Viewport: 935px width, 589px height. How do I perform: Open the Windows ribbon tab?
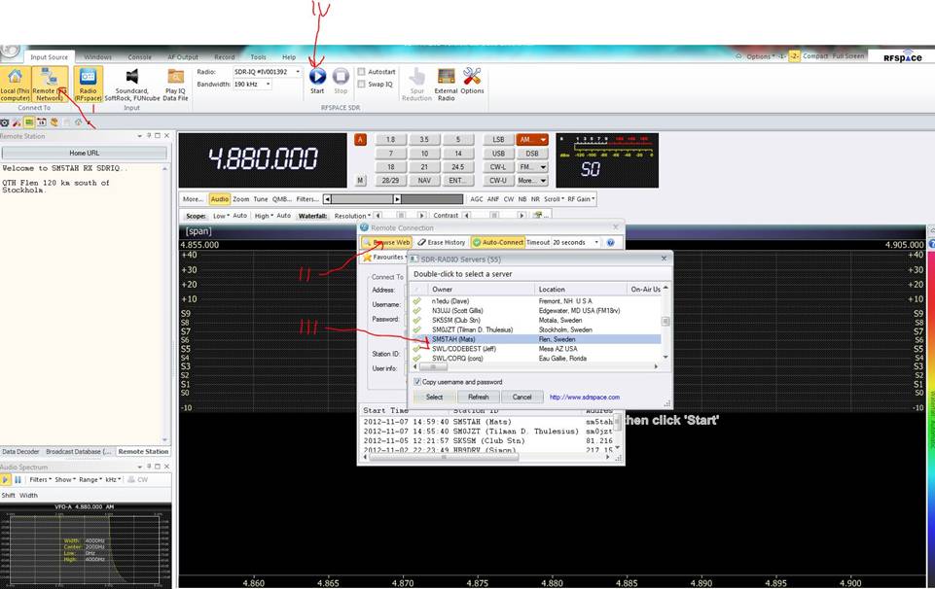(x=98, y=57)
